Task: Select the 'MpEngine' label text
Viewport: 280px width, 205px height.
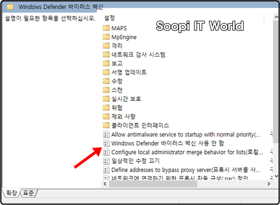Action: pos(124,37)
